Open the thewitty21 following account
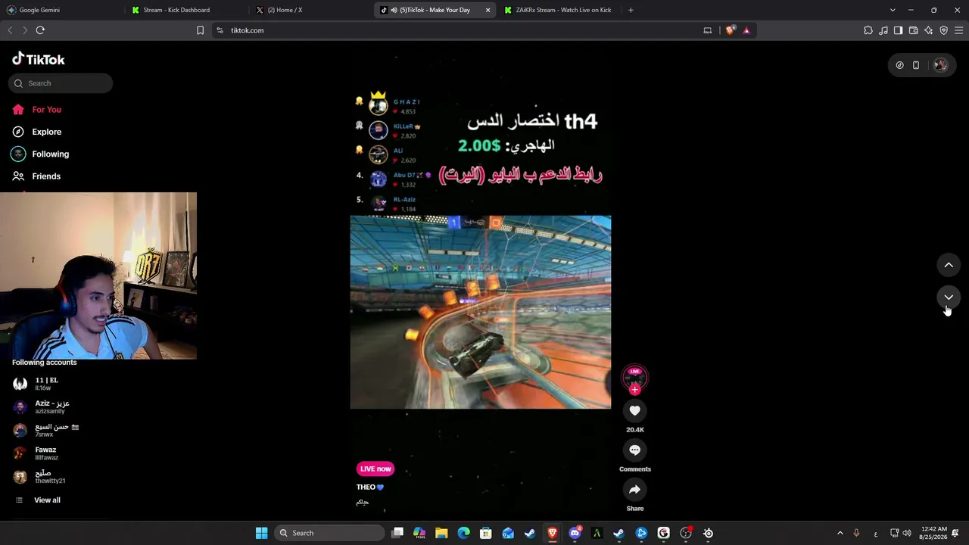This screenshot has height=545, width=969. [x=50, y=476]
